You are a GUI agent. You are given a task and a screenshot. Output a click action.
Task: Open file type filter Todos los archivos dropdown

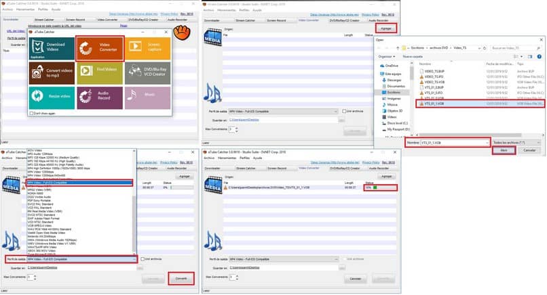point(516,143)
